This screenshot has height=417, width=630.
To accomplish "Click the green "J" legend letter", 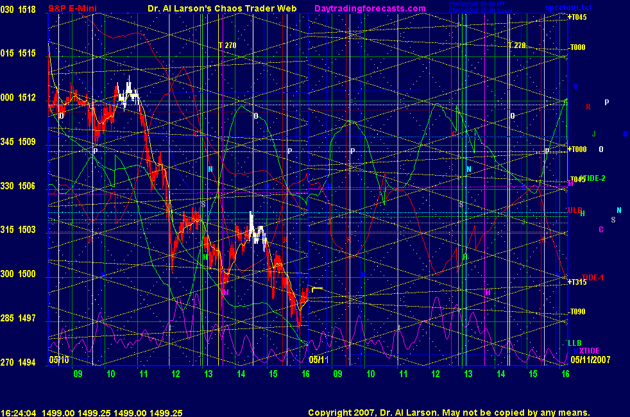I will click(594, 134).
